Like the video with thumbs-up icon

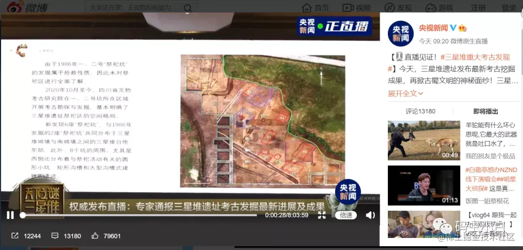[x=95, y=235]
